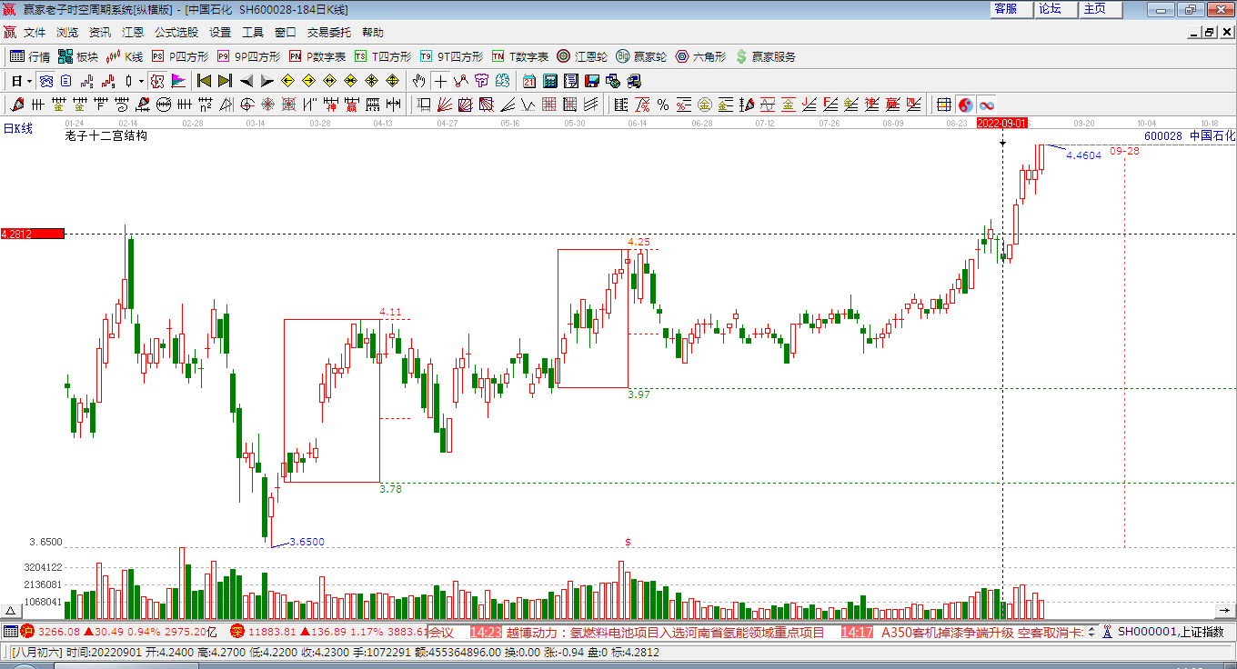Screen dimensions: 1237x669
Task: Click the 2022-09-01 date marker
Action: click(1002, 123)
